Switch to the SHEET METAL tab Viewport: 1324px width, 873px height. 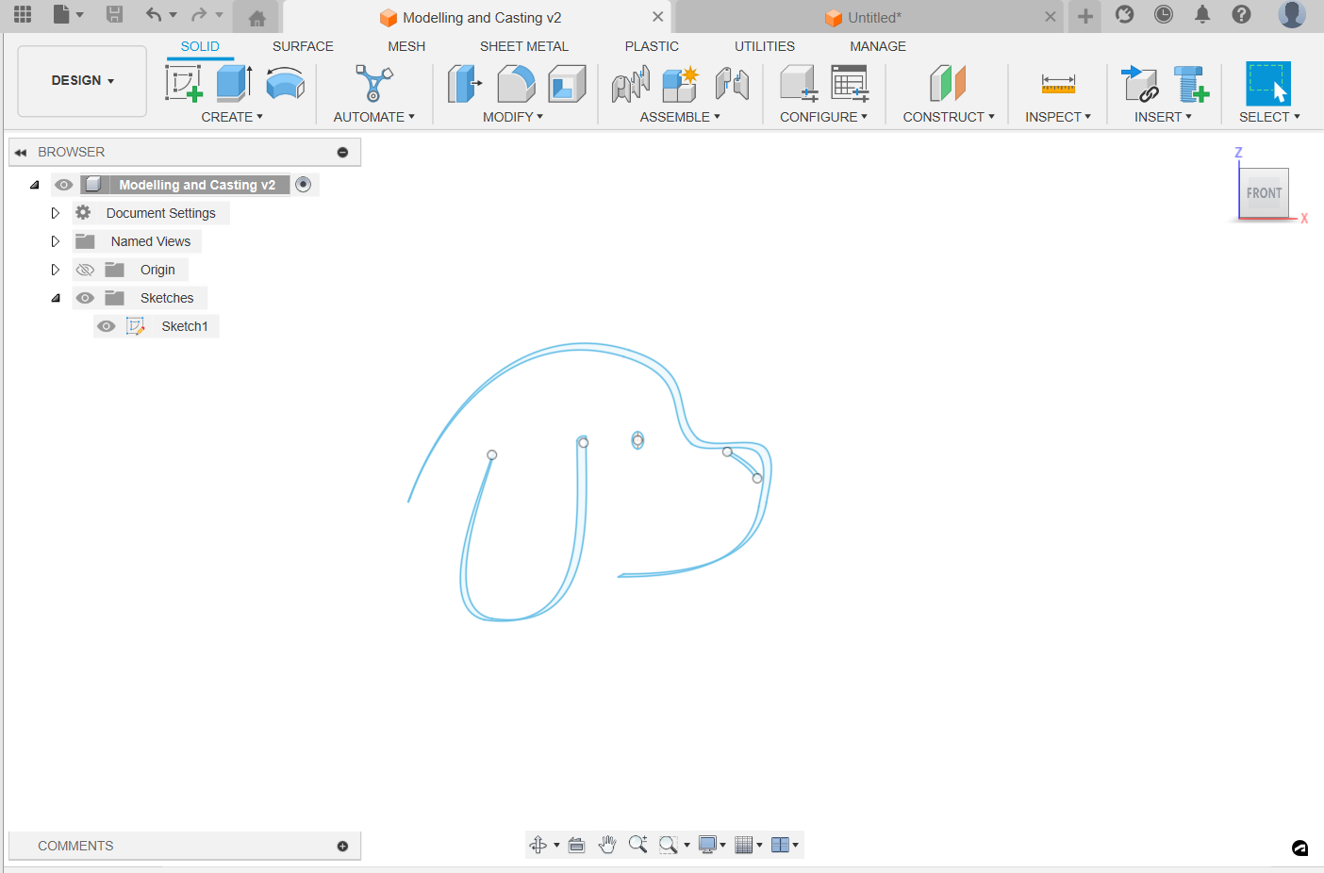click(x=524, y=46)
